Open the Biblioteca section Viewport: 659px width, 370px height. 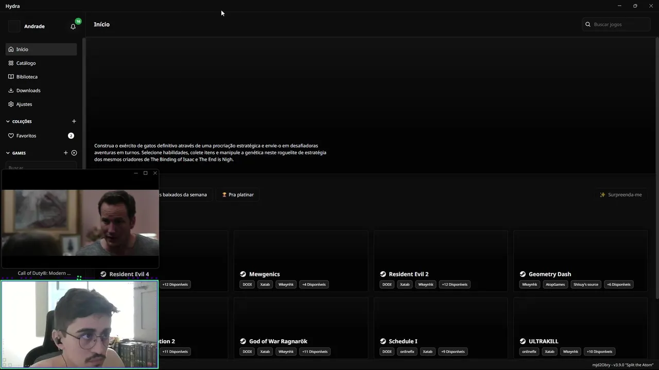pos(41,77)
